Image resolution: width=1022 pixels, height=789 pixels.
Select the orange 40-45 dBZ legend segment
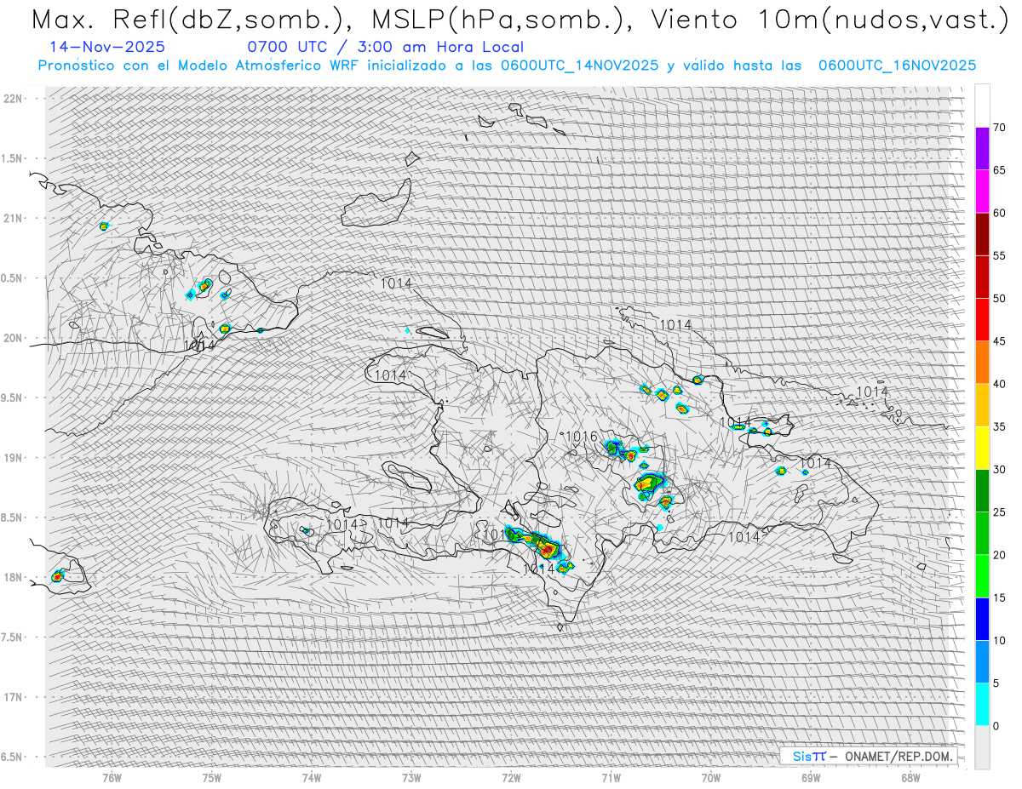coord(982,363)
